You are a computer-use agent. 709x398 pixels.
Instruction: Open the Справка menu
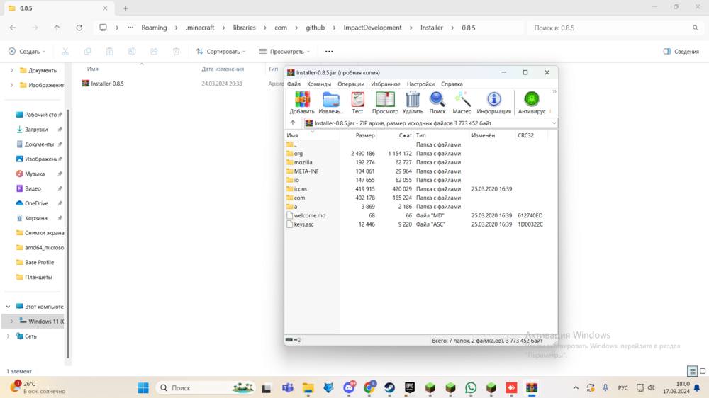(x=452, y=84)
